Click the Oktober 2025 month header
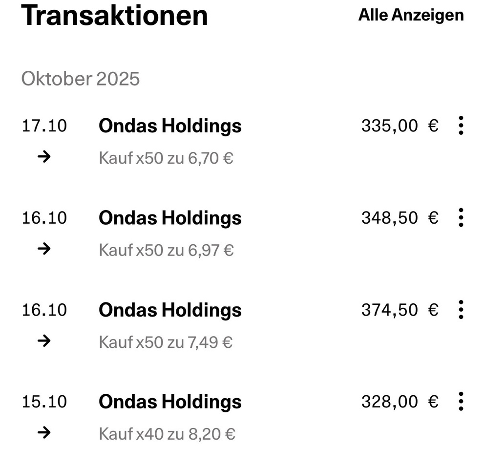Viewport: 485px width, 469px height. pos(81,79)
